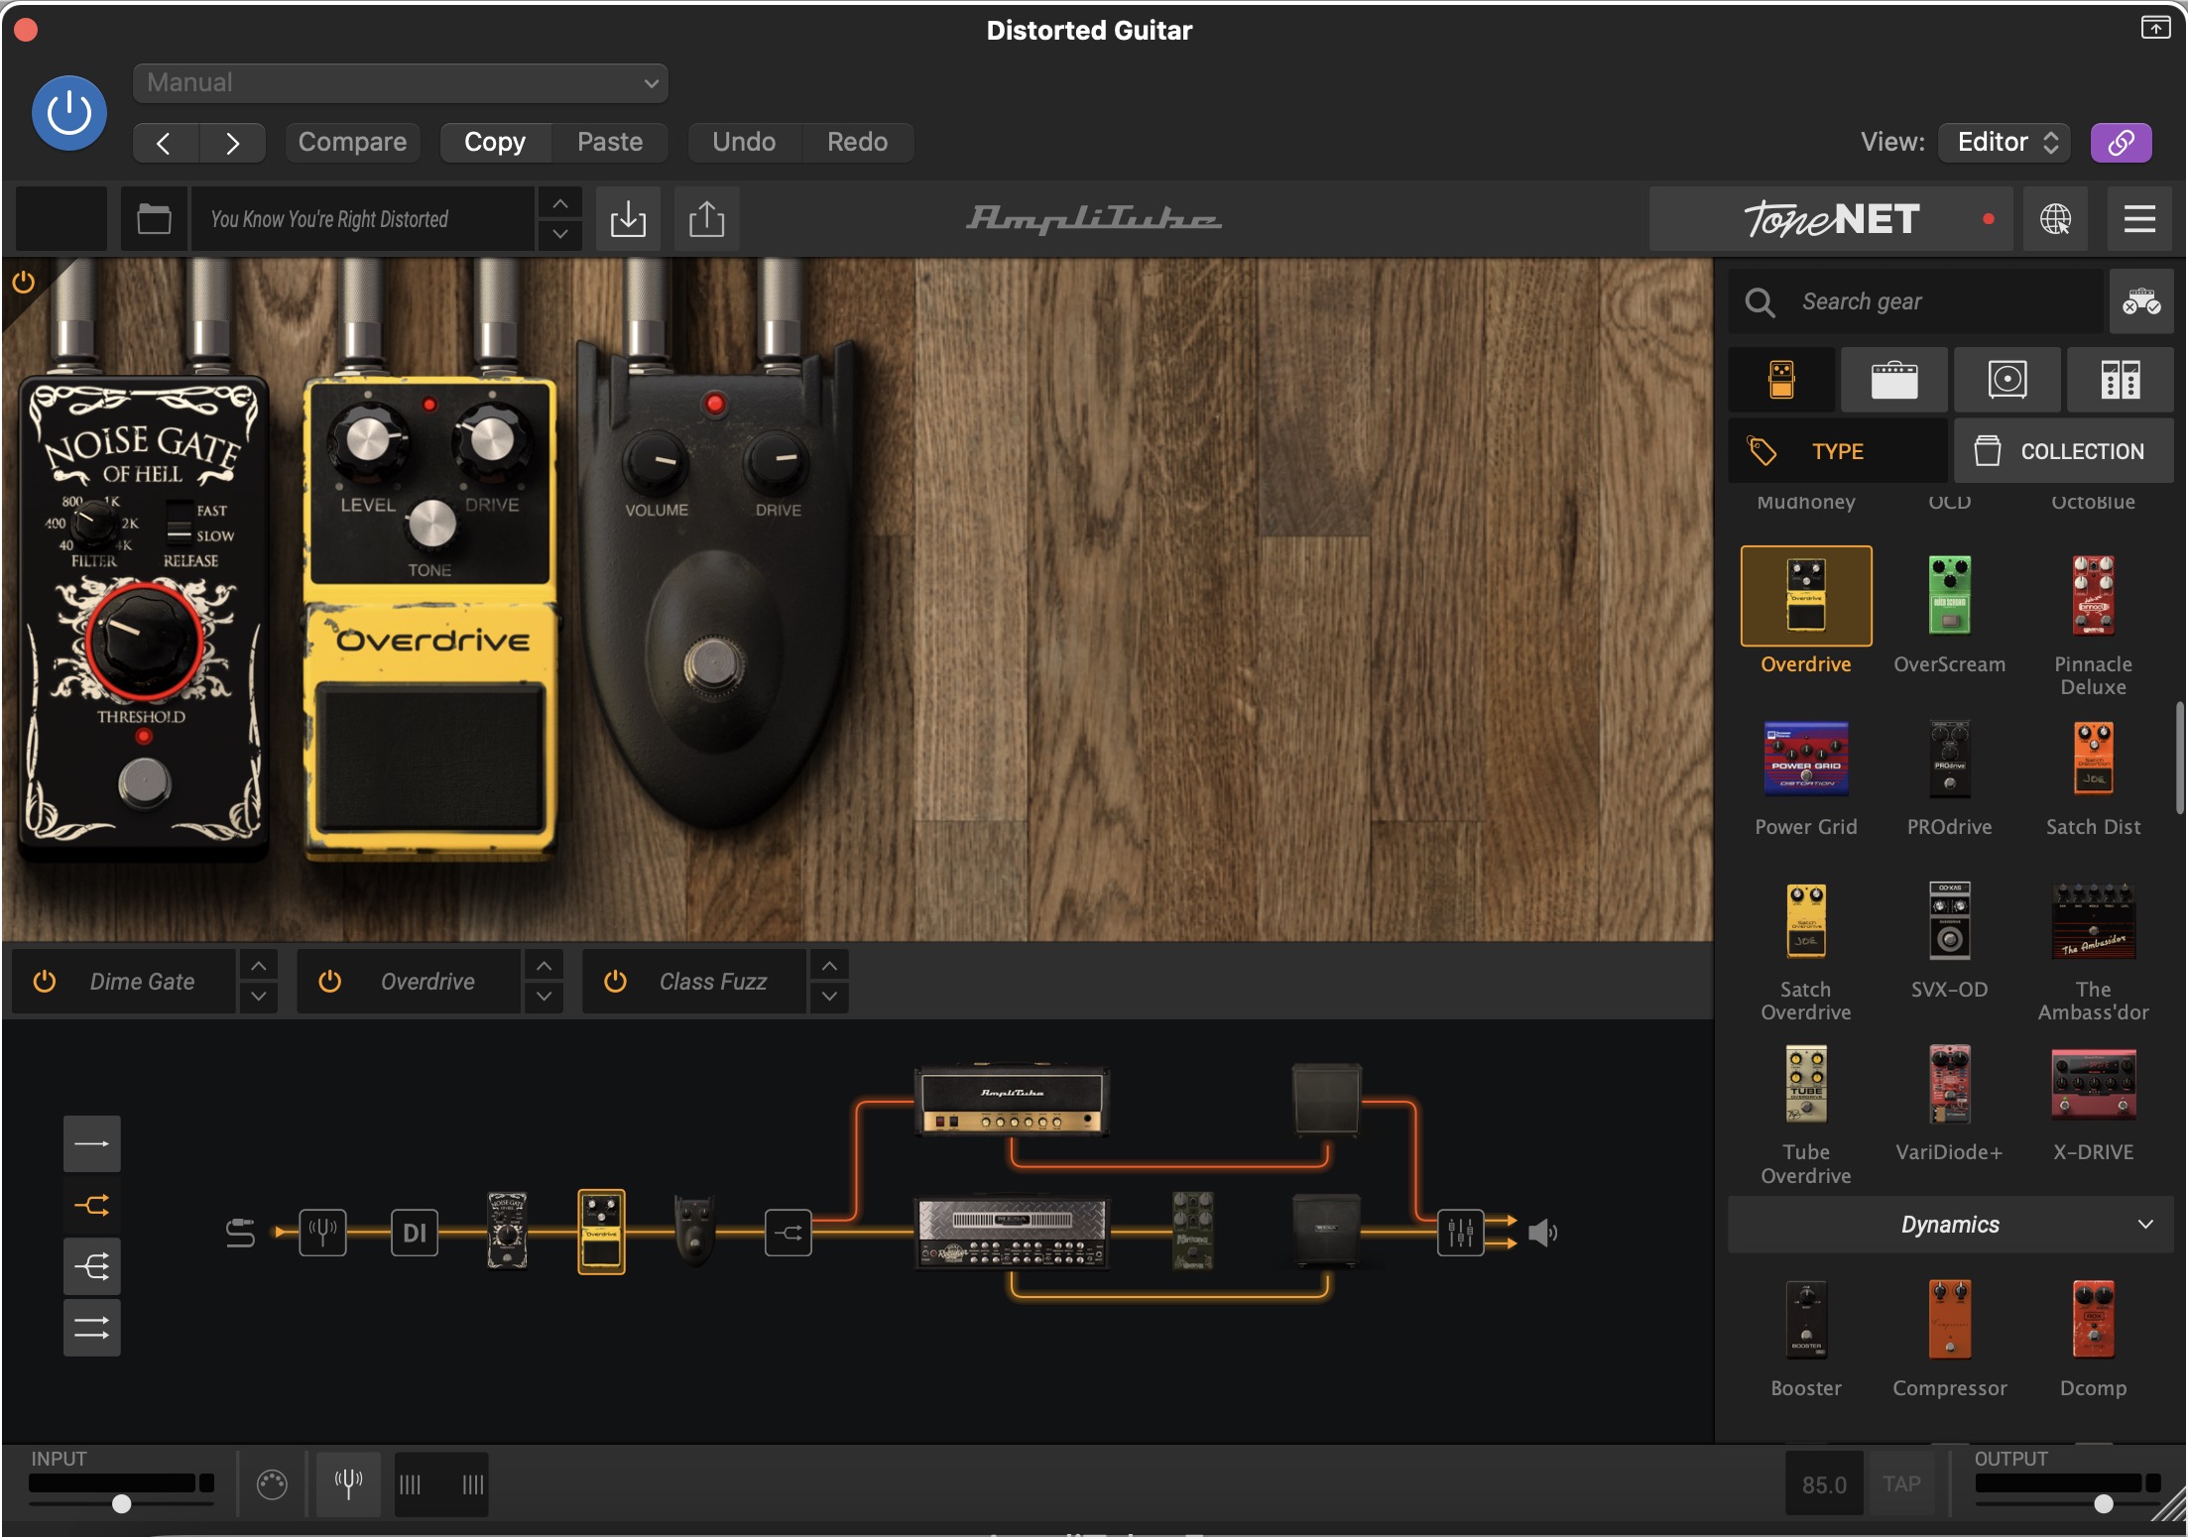Click the Undo button
The image size is (2188, 1537).
click(744, 142)
